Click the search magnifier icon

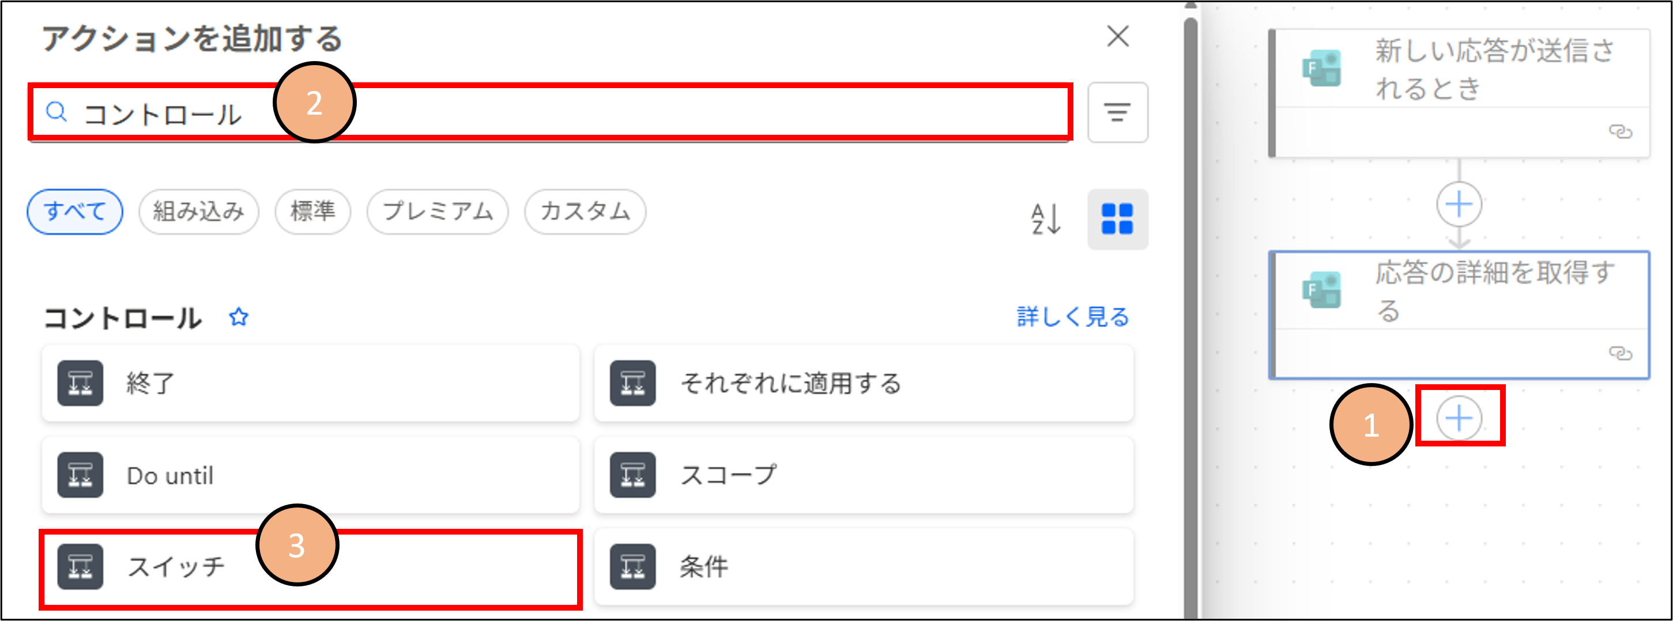(x=56, y=112)
